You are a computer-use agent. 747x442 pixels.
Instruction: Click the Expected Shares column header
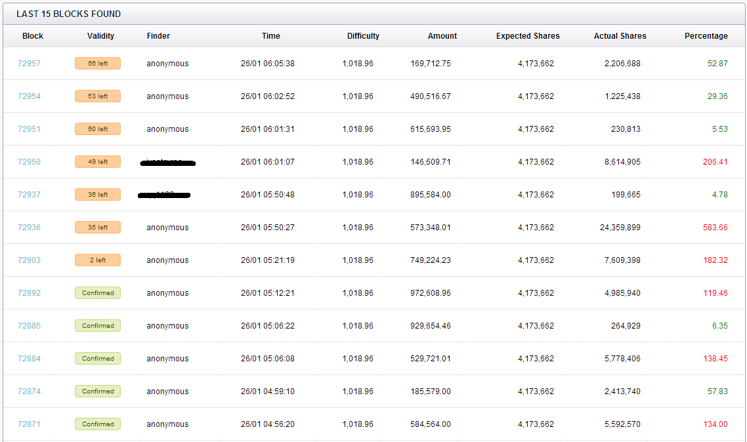tap(528, 36)
